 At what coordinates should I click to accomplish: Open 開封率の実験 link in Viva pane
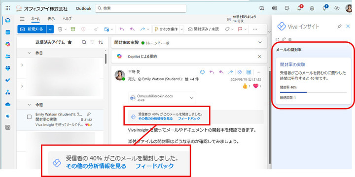coord(293,64)
